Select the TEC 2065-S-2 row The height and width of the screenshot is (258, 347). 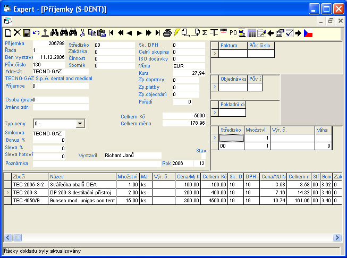click(x=29, y=184)
